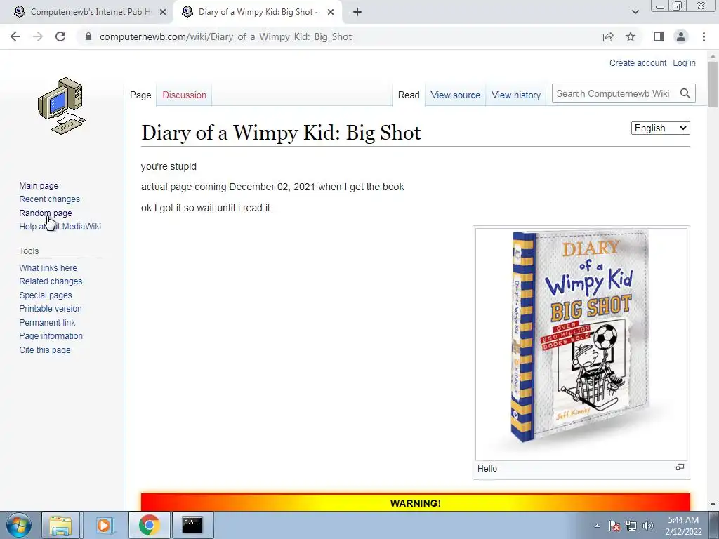719x539 pixels.
Task: Select the Page tab
Action: click(140, 95)
